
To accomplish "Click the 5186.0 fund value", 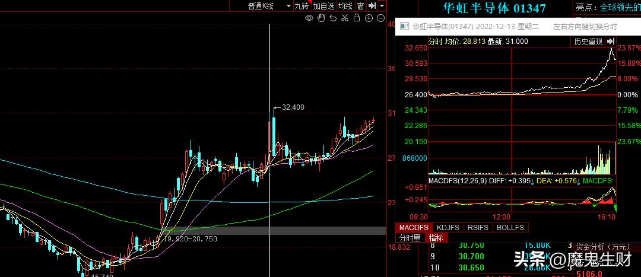I will click(589, 273).
